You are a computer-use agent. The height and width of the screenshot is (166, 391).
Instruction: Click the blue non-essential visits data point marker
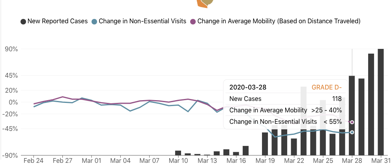[x=352, y=132]
